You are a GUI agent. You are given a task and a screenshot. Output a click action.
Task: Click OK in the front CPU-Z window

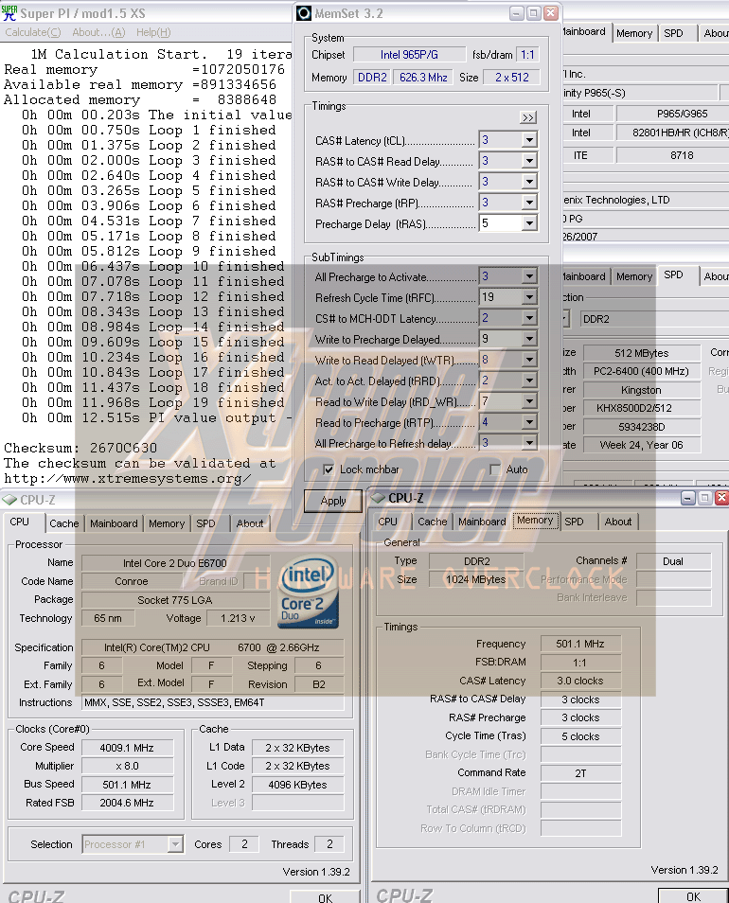click(x=693, y=896)
